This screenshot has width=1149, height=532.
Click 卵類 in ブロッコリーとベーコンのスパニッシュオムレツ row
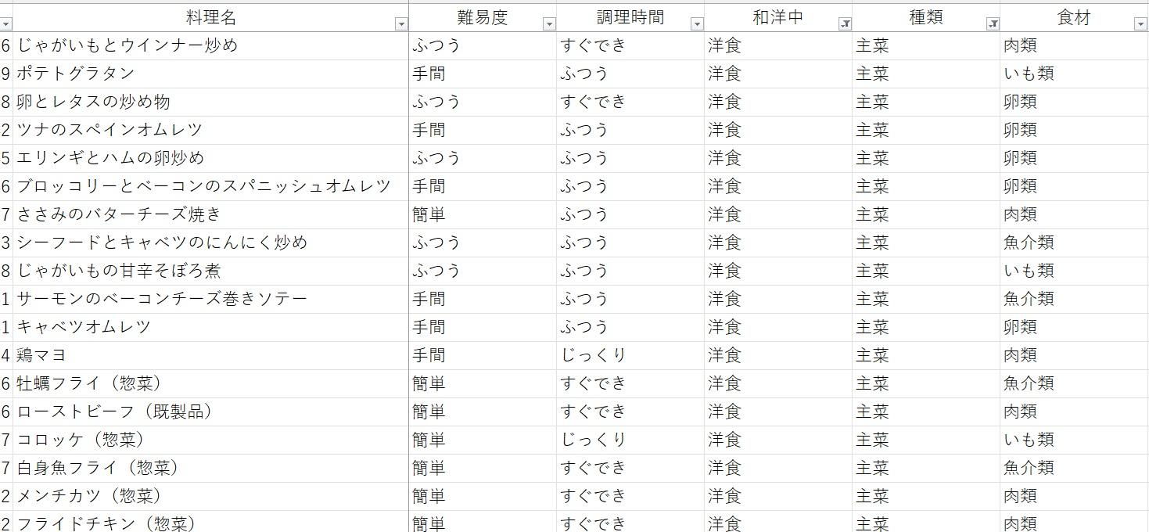(x=1020, y=186)
